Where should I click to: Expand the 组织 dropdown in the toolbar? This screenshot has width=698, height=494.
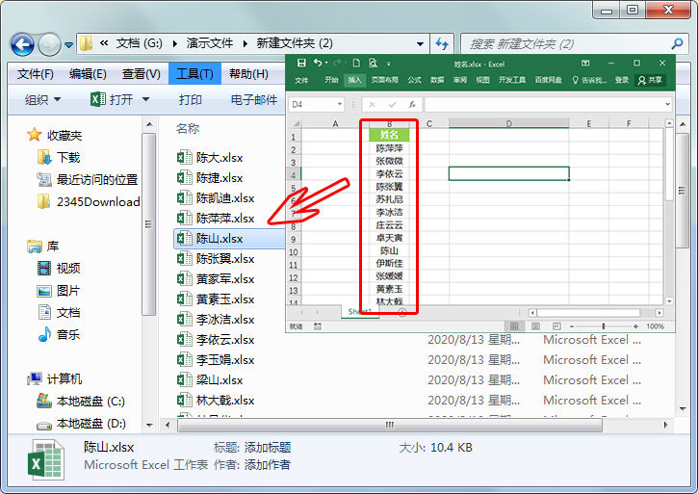click(42, 100)
